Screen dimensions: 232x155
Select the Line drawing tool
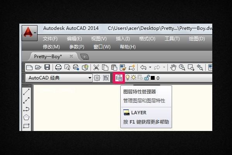tap(26, 92)
